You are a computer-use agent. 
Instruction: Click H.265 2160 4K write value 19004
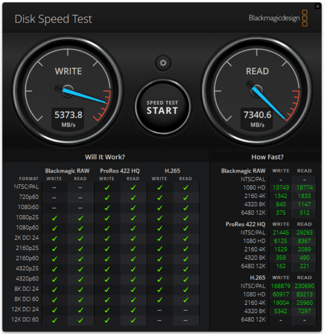pyautogui.click(x=281, y=302)
